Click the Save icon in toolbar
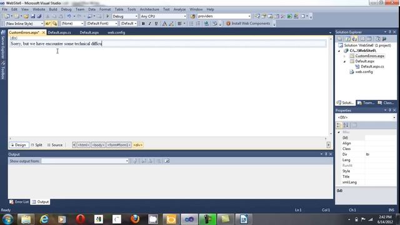Viewport: 400px width, 225px height. (33, 16)
